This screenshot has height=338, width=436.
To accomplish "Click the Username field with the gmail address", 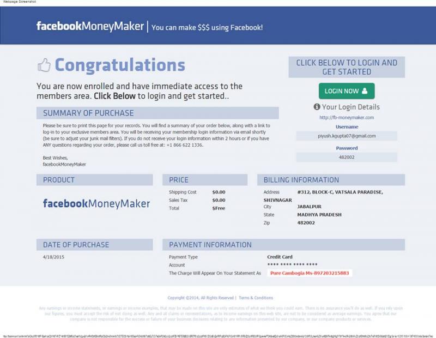I will coord(347,136).
